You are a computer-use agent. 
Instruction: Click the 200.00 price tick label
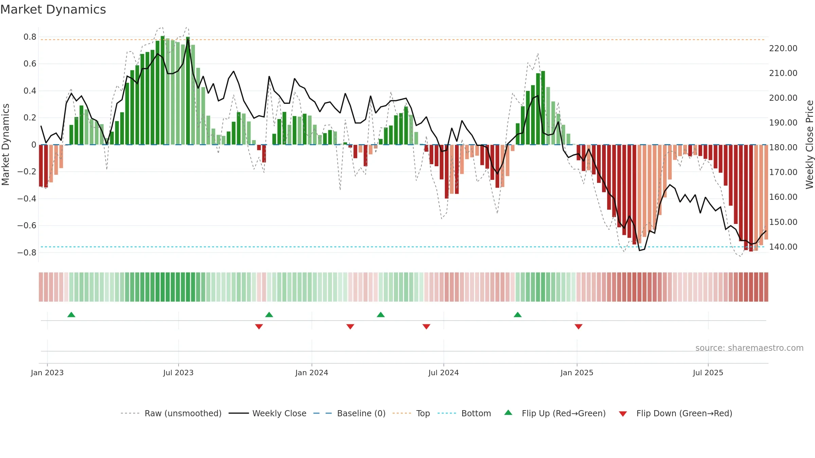783,98
